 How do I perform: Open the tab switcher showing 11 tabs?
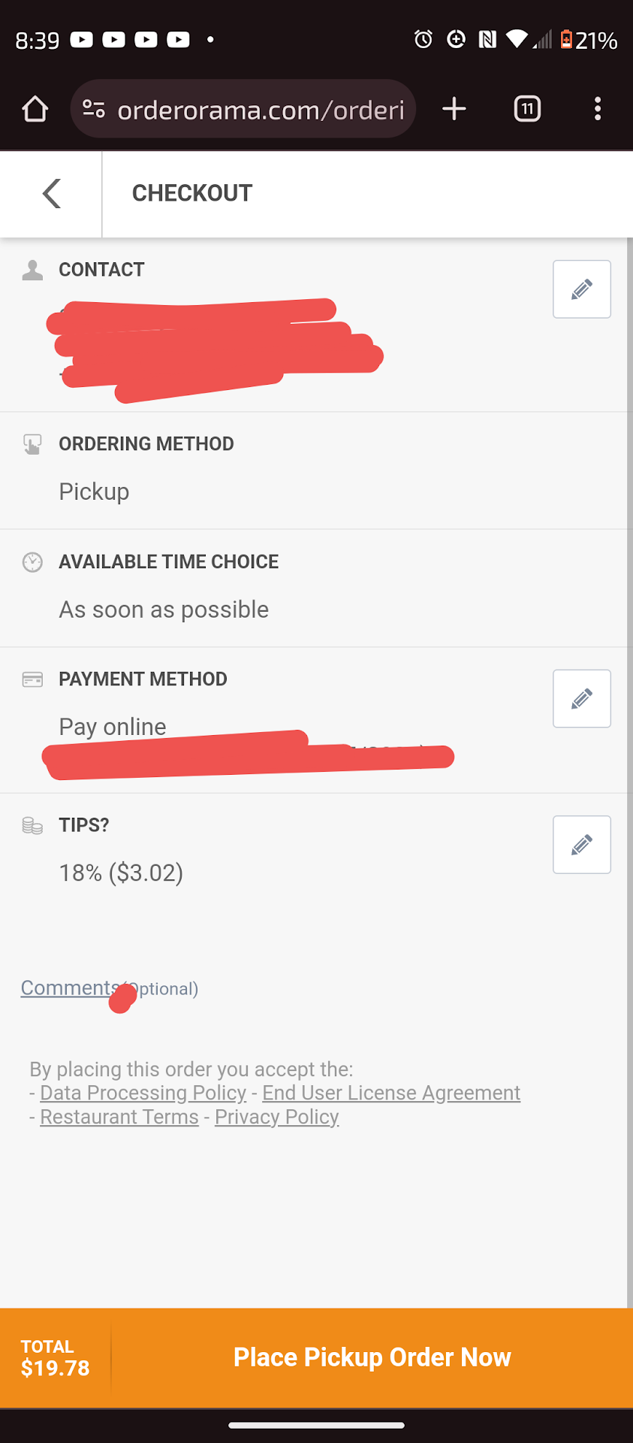pos(527,109)
